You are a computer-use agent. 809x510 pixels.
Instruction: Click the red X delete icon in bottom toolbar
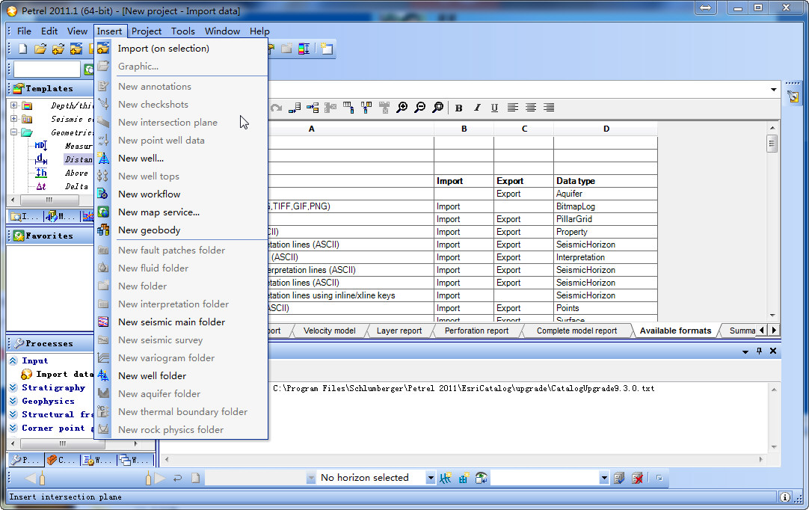coord(637,478)
